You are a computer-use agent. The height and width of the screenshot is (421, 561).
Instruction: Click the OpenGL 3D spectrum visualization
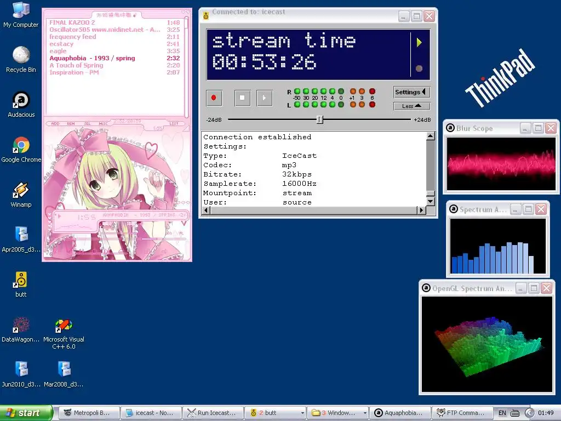click(487, 344)
